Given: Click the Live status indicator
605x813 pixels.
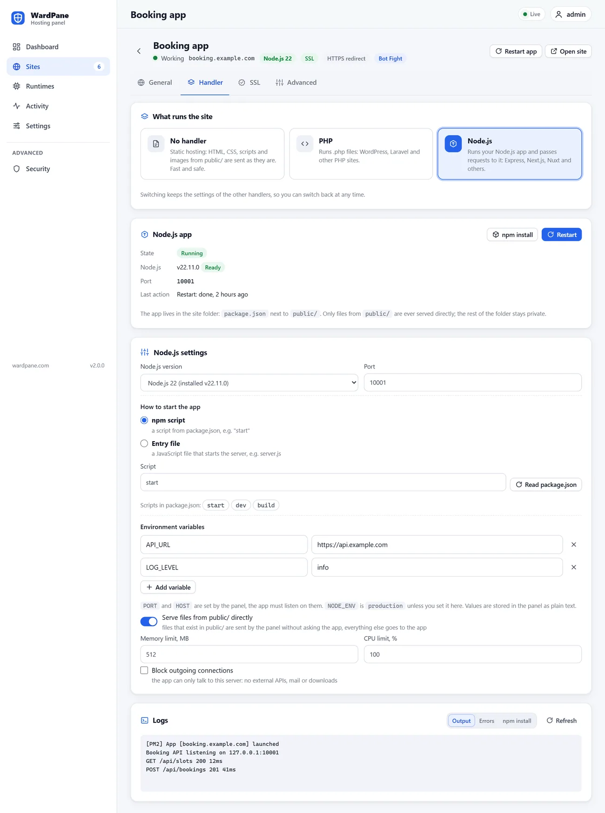Looking at the screenshot, I should point(531,14).
